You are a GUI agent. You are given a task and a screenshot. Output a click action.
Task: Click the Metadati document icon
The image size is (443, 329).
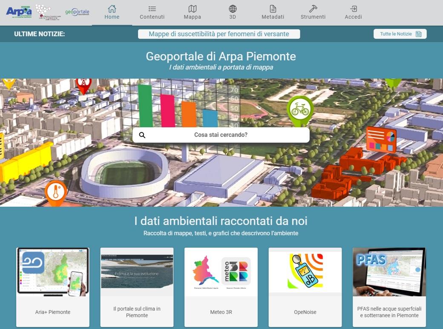click(x=273, y=9)
